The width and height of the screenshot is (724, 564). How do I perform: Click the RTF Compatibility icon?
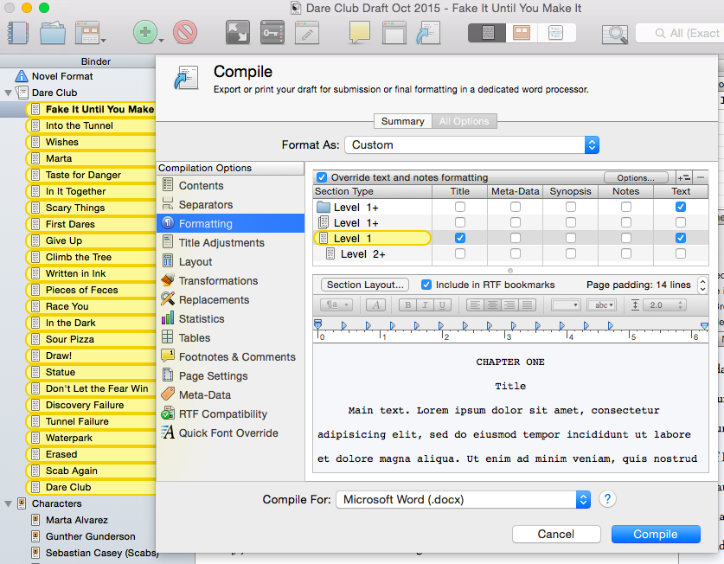click(x=168, y=413)
